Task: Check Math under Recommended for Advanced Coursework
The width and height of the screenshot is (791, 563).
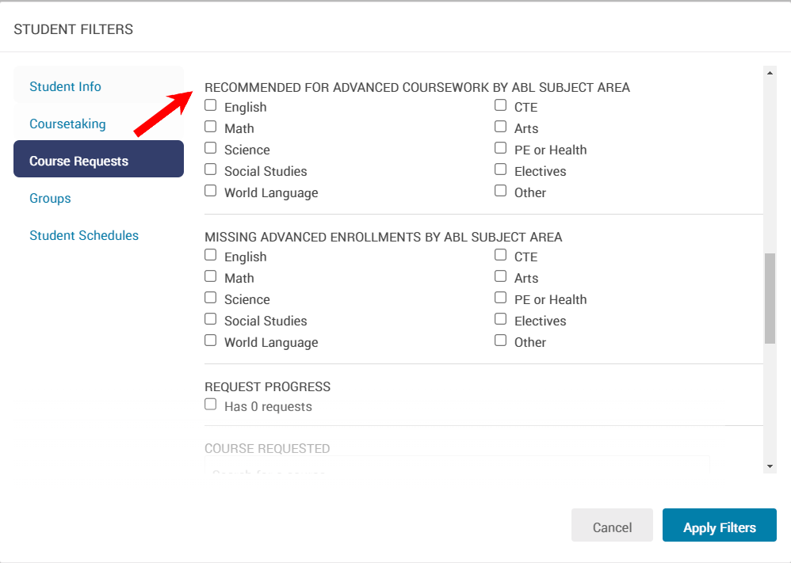Action: (211, 127)
